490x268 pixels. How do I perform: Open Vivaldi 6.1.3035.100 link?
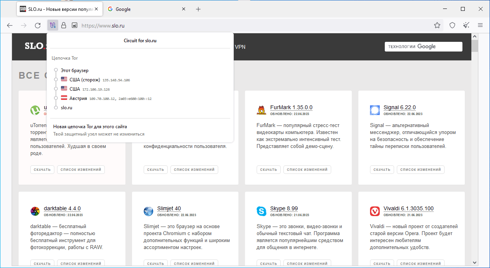408,208
